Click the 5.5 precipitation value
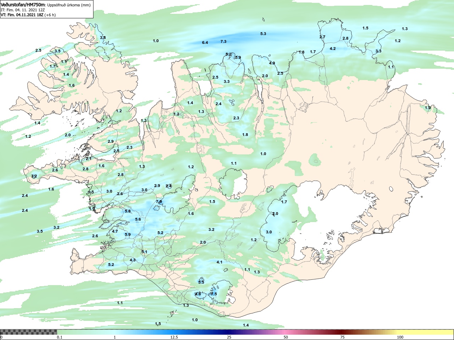 click(201, 282)
